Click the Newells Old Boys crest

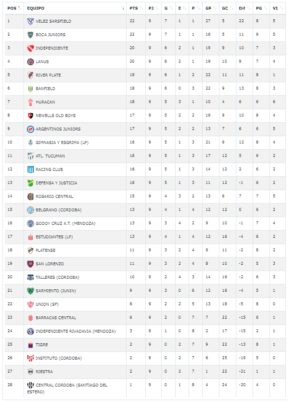(x=30, y=116)
